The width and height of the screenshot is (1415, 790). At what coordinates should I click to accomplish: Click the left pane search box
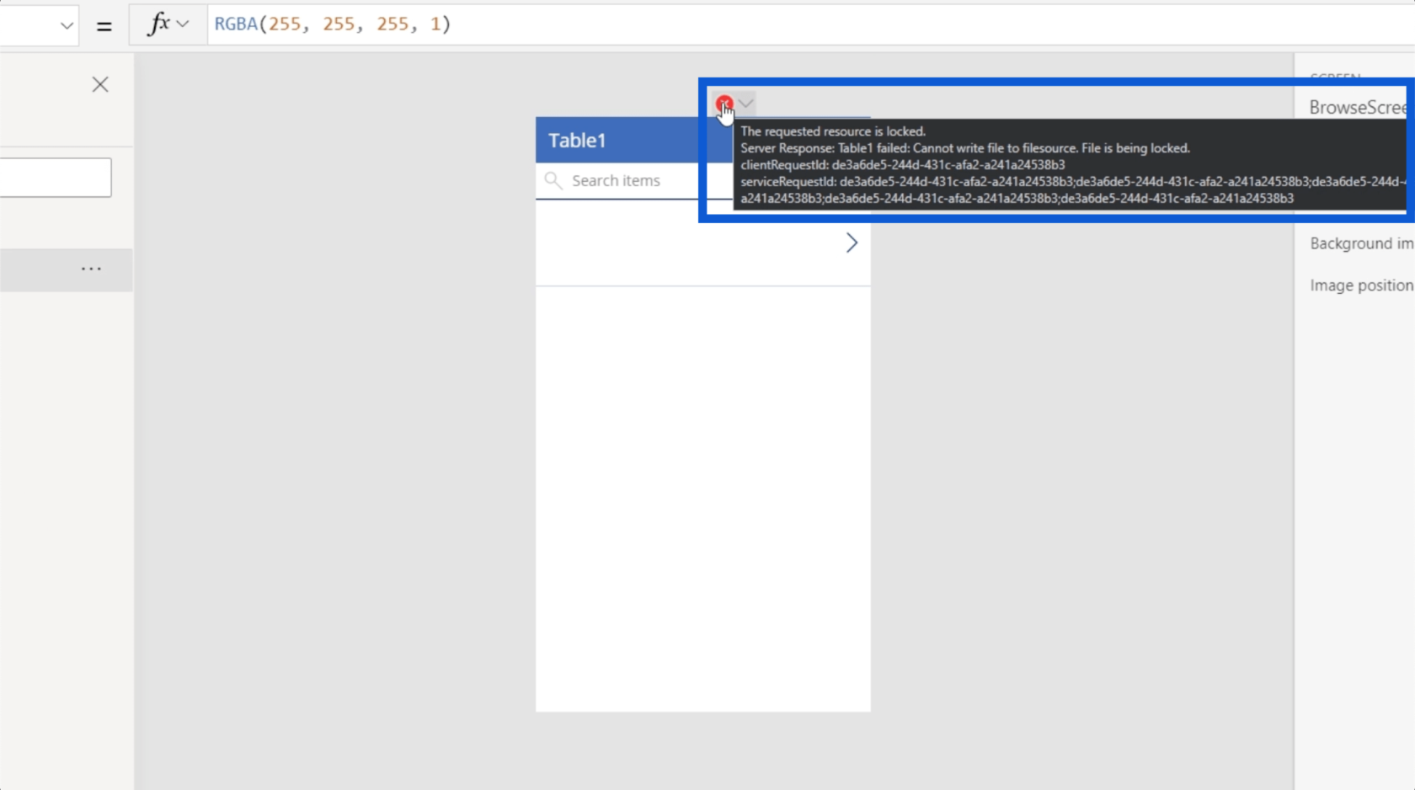tap(56, 178)
